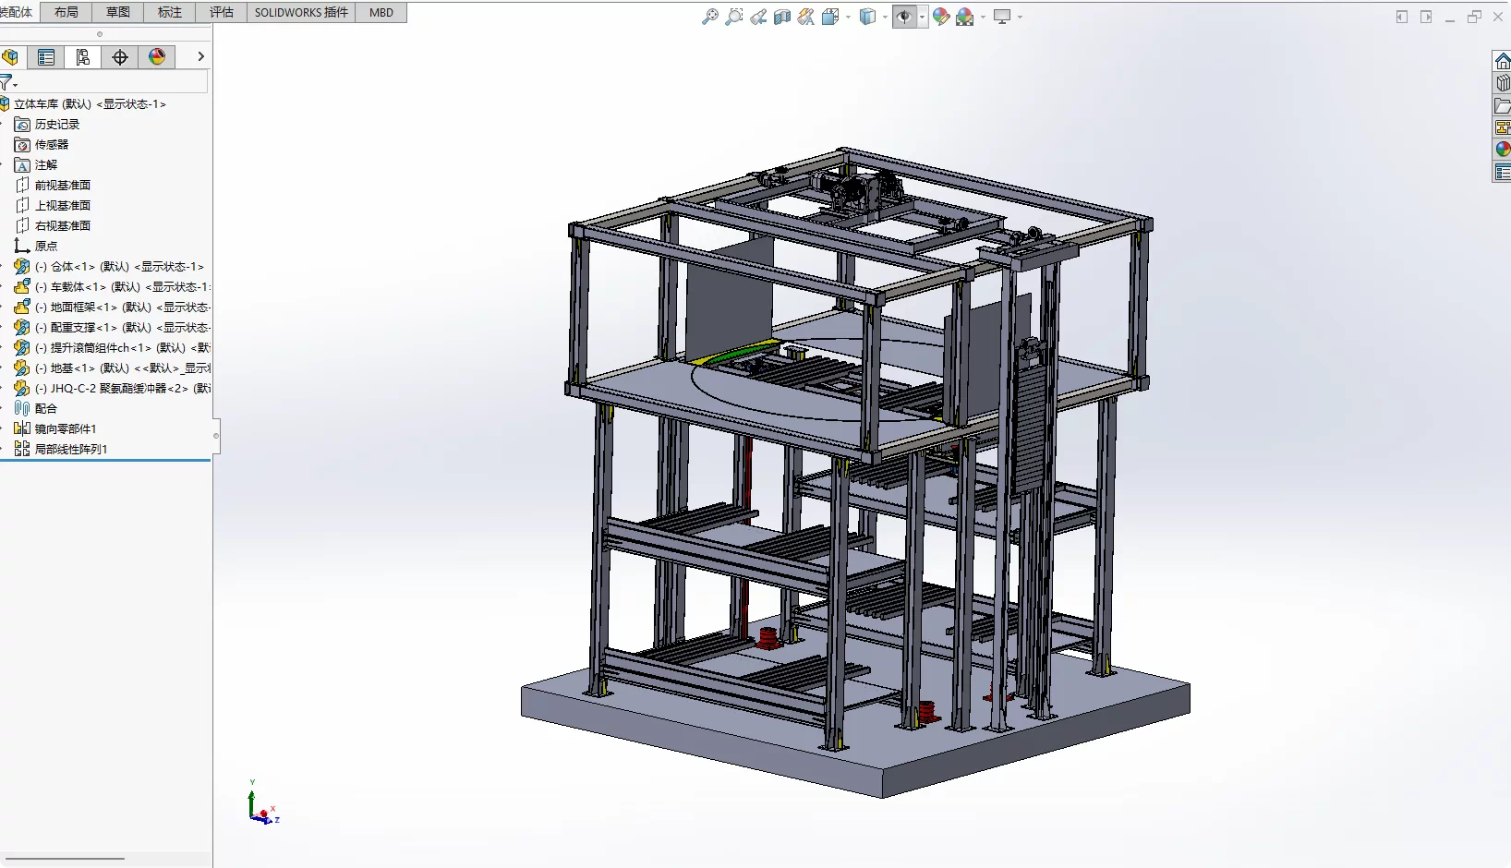
Task: Click the View Settings monitor icon
Action: (x=1002, y=17)
